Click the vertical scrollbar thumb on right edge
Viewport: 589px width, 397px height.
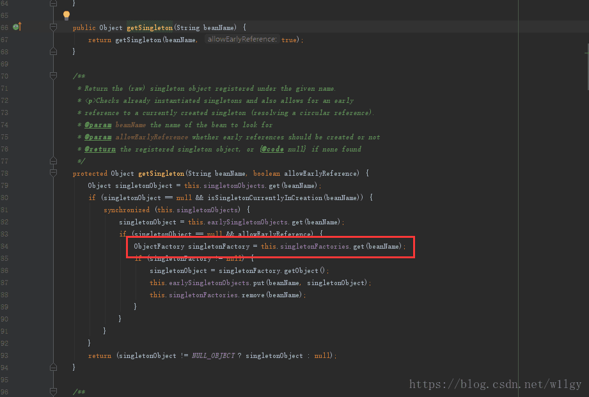pos(588,67)
